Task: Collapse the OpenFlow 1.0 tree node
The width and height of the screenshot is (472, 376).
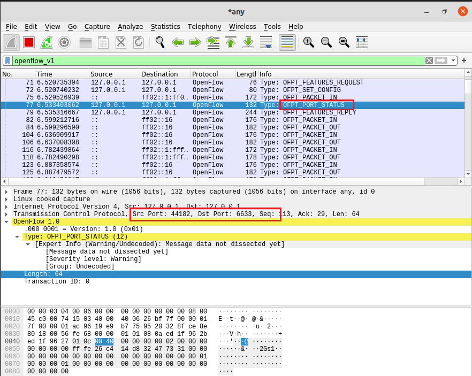Action: click(6, 221)
